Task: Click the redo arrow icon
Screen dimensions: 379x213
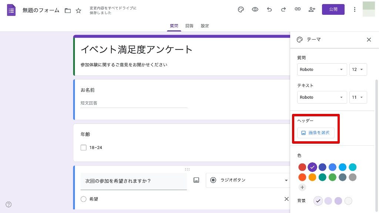Action: [284, 10]
